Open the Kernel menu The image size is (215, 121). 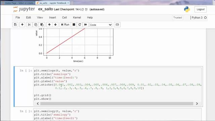tap(77, 17)
